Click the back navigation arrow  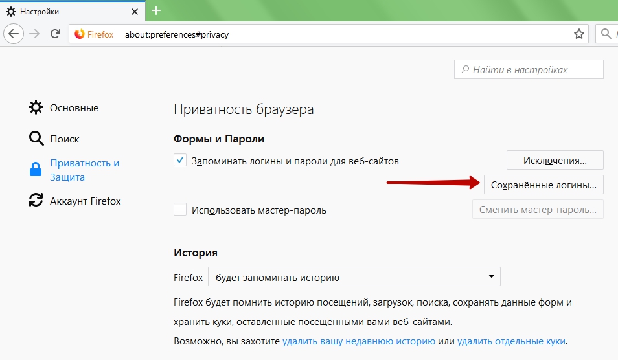pos(14,34)
